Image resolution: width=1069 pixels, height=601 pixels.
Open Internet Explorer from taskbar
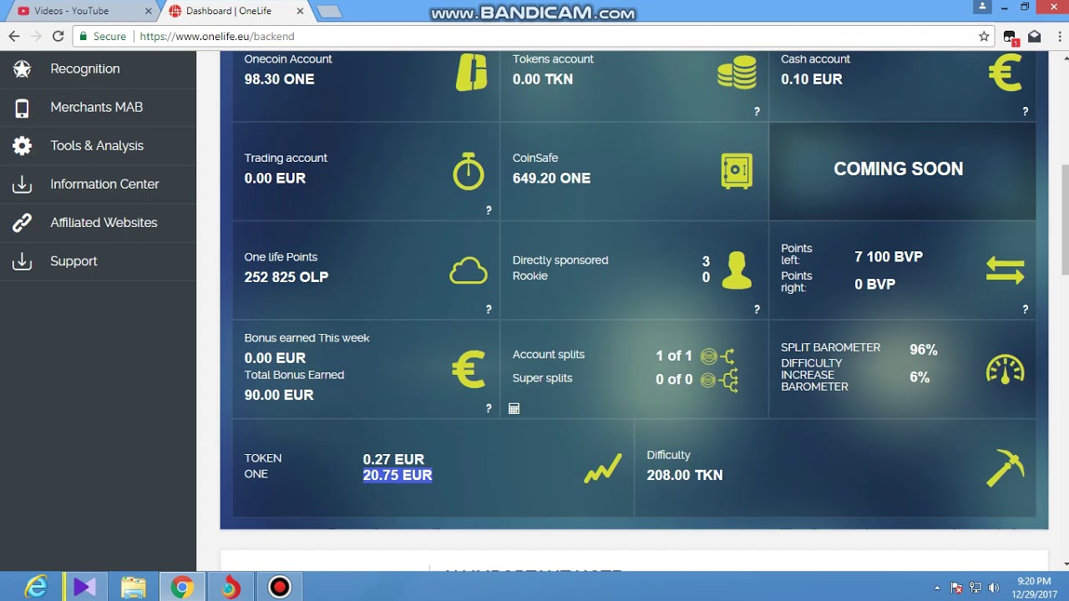[36, 587]
